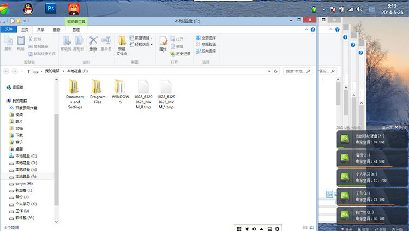Go up one level arrow

coord(28,71)
